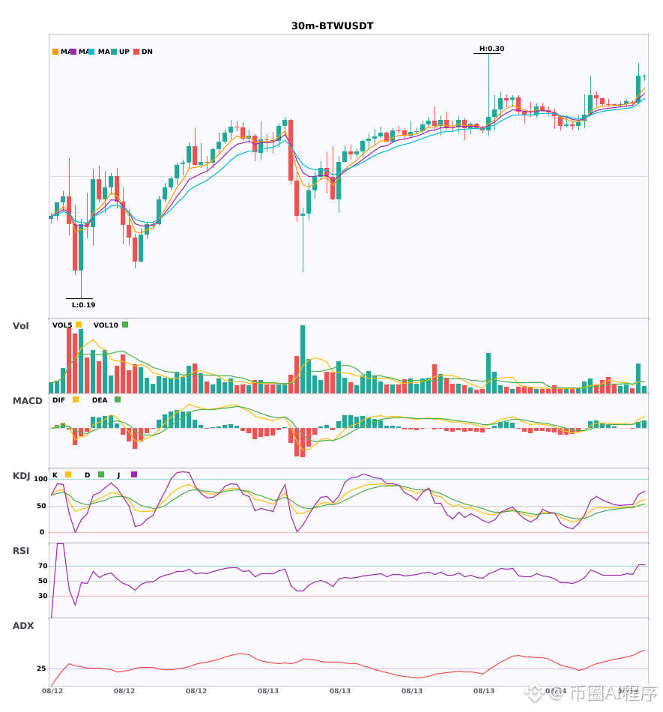Click the RSI 70 level value
The image size is (663, 712).
tap(43, 566)
